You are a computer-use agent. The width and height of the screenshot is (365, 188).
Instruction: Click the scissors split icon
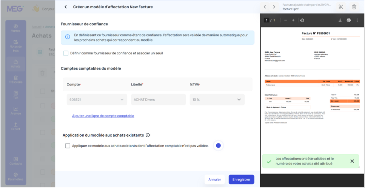pyautogui.click(x=341, y=7)
